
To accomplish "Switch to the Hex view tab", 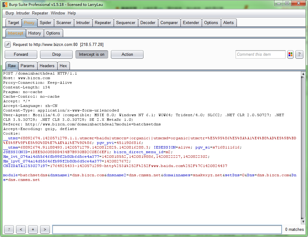I will [x=63, y=66].
